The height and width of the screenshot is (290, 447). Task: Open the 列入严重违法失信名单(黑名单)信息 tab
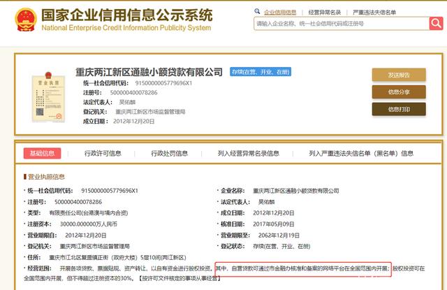click(x=361, y=154)
